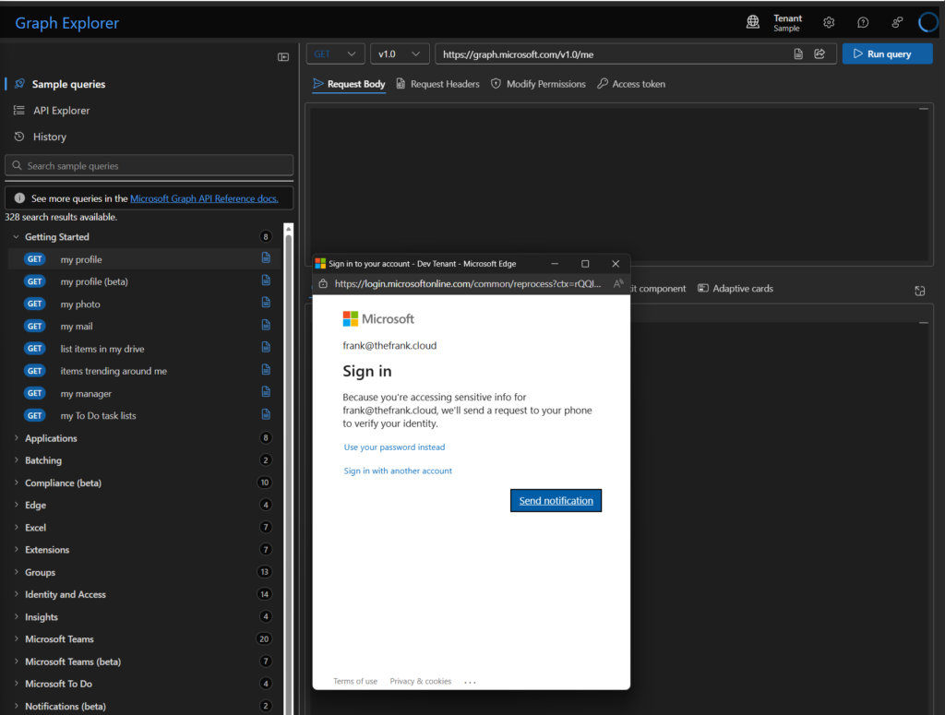Open docs icon beside 'my photo' query
Viewport: 945px width, 715px height.
pyautogui.click(x=267, y=304)
